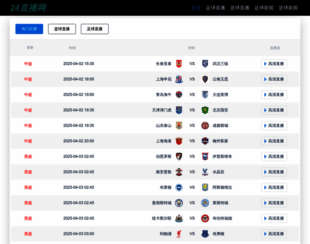Click the team name 山东泰山

(164, 126)
